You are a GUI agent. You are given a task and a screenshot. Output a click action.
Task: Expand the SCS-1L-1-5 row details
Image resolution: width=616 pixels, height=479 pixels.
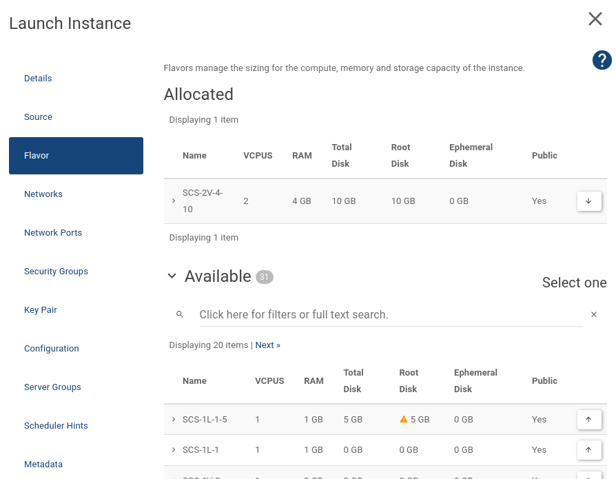pyautogui.click(x=174, y=419)
